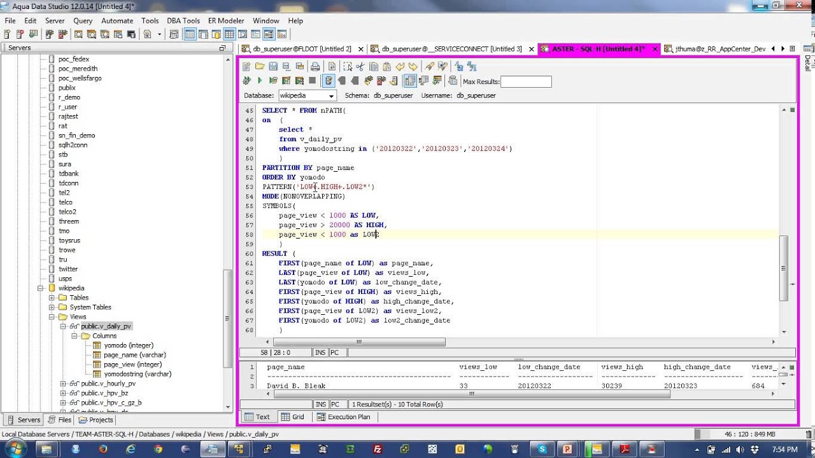Toggle the highlighted auto-commit button in query toolbar

[x=329, y=81]
